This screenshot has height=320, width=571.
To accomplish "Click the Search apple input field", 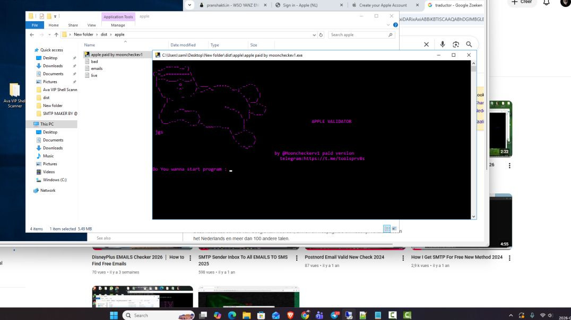I will coord(358,35).
